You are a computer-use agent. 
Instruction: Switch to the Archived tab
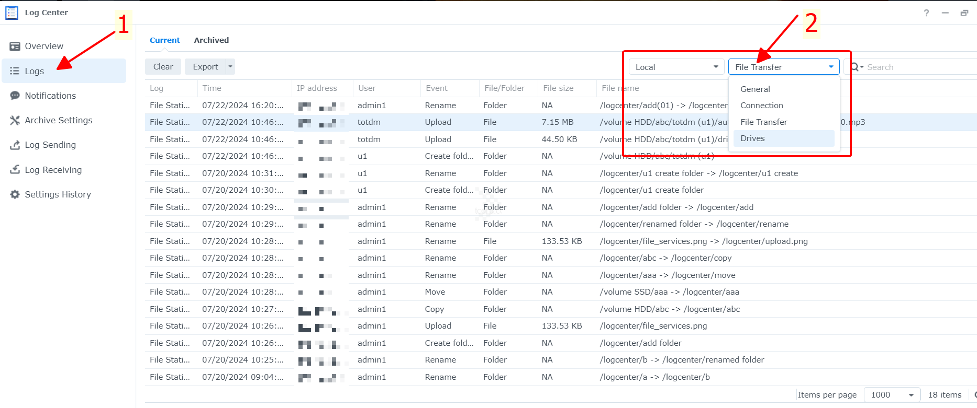point(211,40)
